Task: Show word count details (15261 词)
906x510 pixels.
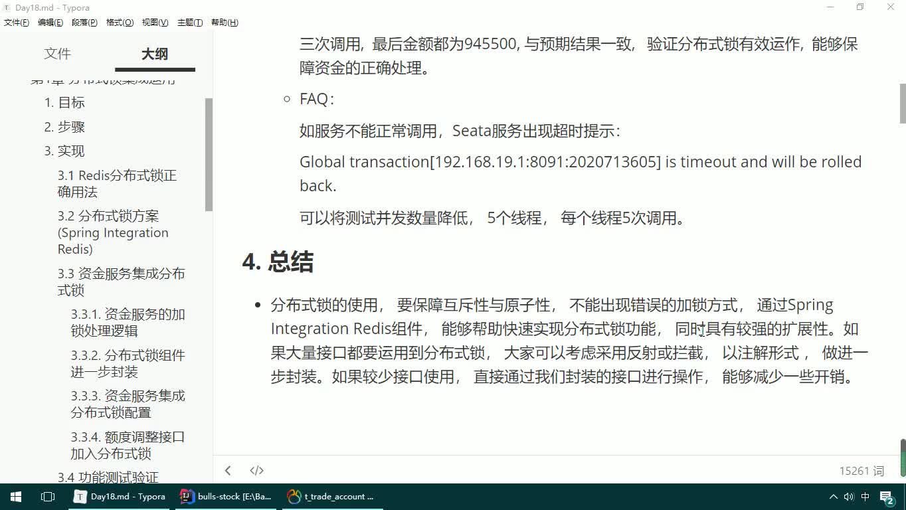Action: [x=861, y=471]
